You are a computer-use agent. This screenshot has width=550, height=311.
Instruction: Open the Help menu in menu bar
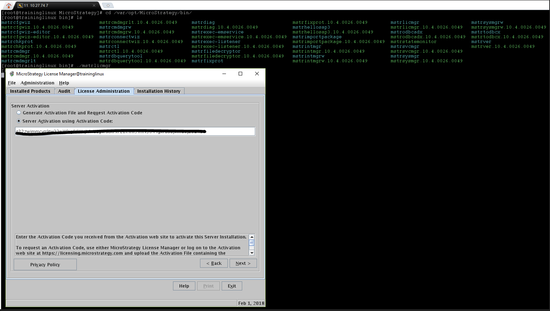pos(64,83)
